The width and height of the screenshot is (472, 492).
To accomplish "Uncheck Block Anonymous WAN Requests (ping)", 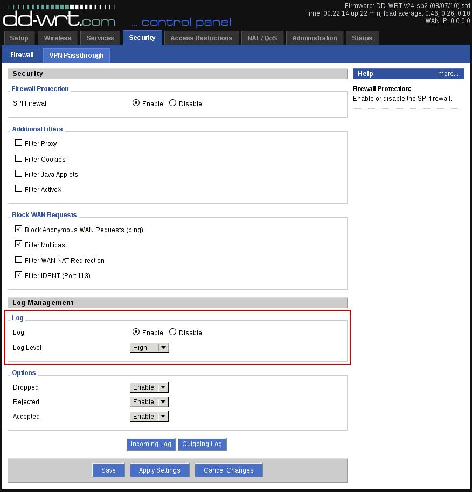I will click(x=19, y=230).
